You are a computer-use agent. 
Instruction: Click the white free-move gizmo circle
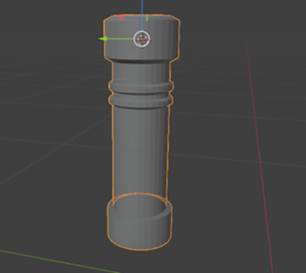tap(142, 39)
